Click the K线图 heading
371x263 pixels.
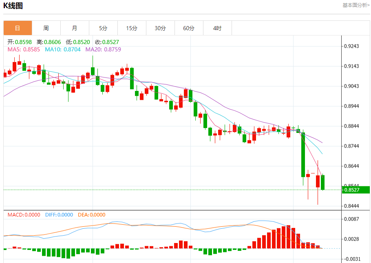pos(13,5)
